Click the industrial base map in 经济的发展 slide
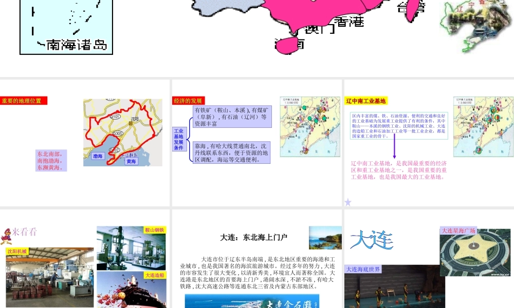This screenshot has width=514, height=308. click(310, 127)
